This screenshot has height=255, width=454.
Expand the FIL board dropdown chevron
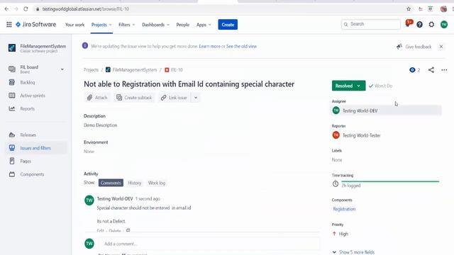coord(62,69)
